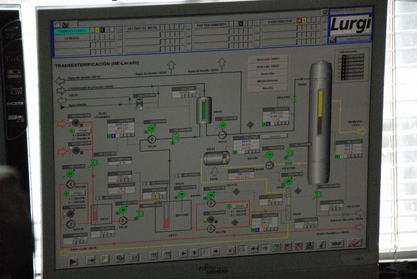Open green motor M of pump 10G15A
Image resolution: width=417 pixels, height=279 pixels.
[x=70, y=174]
